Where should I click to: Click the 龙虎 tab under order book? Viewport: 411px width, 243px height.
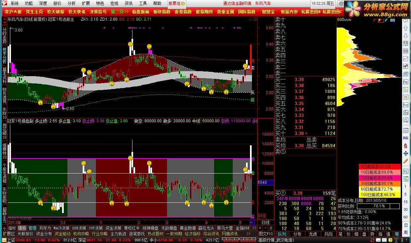[313, 234]
